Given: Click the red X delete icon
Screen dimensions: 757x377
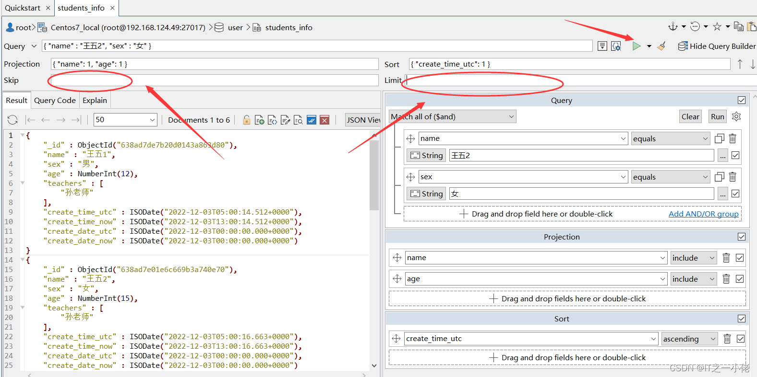Looking at the screenshot, I should point(324,120).
